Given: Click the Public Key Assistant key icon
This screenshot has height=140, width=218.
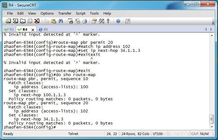Looking at the screenshot, I should coord(108,21).
